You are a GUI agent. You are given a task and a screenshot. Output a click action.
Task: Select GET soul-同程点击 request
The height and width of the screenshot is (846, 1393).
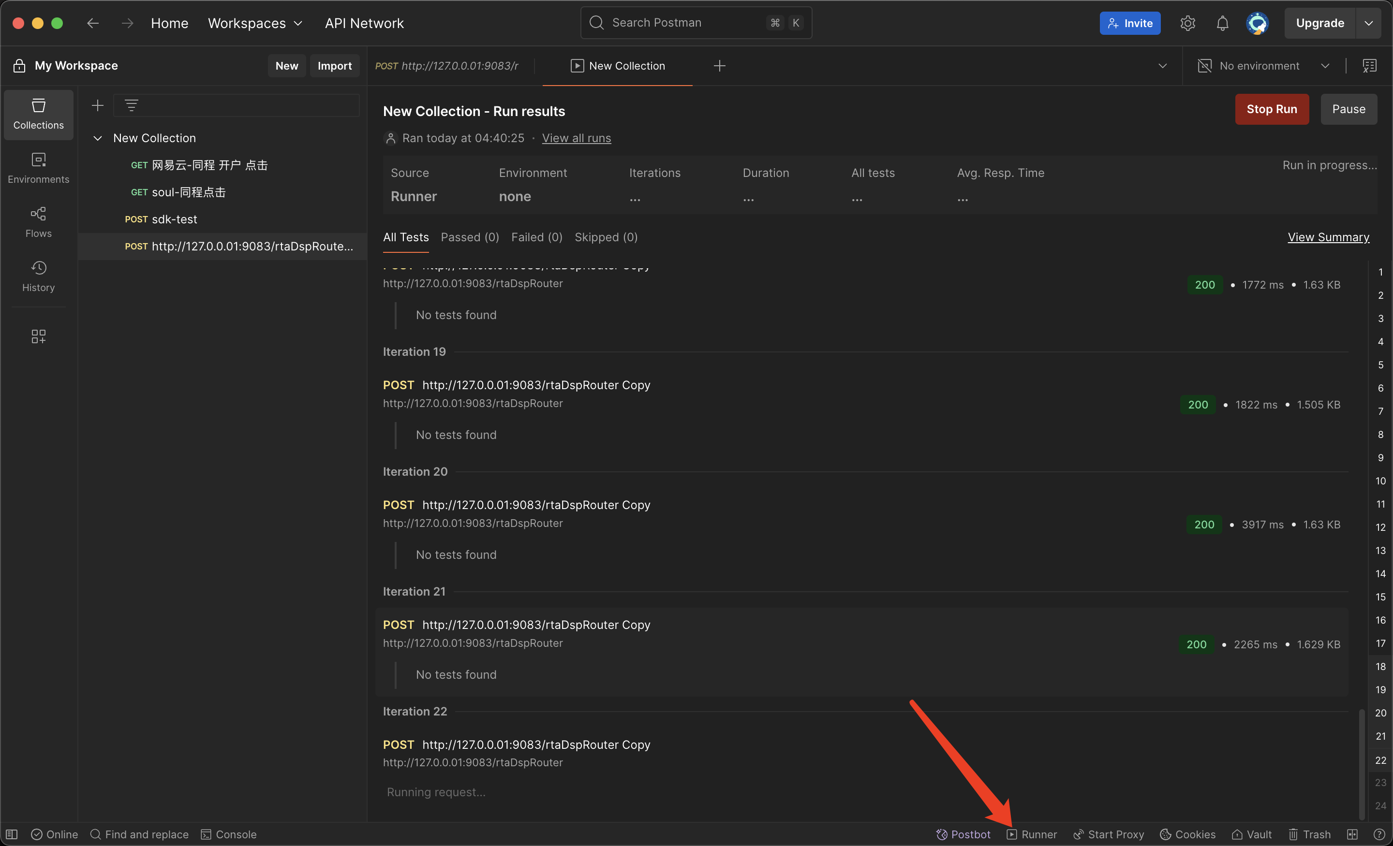pyautogui.click(x=223, y=192)
